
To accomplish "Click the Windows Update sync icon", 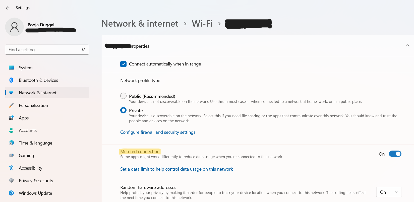I will tap(11, 193).
